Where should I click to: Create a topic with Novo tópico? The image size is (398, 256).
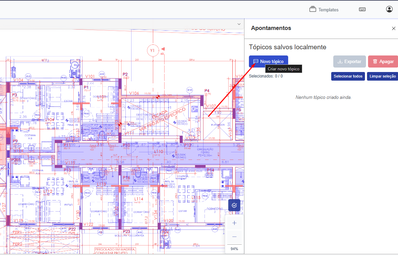pos(269,61)
